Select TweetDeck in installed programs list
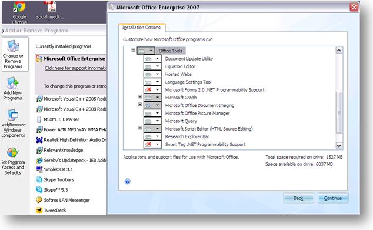 point(55,210)
